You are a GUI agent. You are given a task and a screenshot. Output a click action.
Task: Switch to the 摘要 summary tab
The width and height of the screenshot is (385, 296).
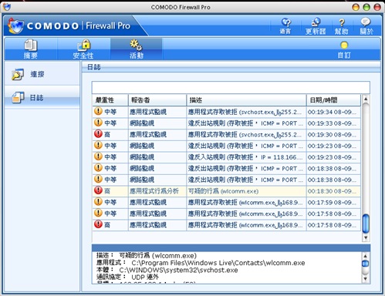tap(31, 49)
